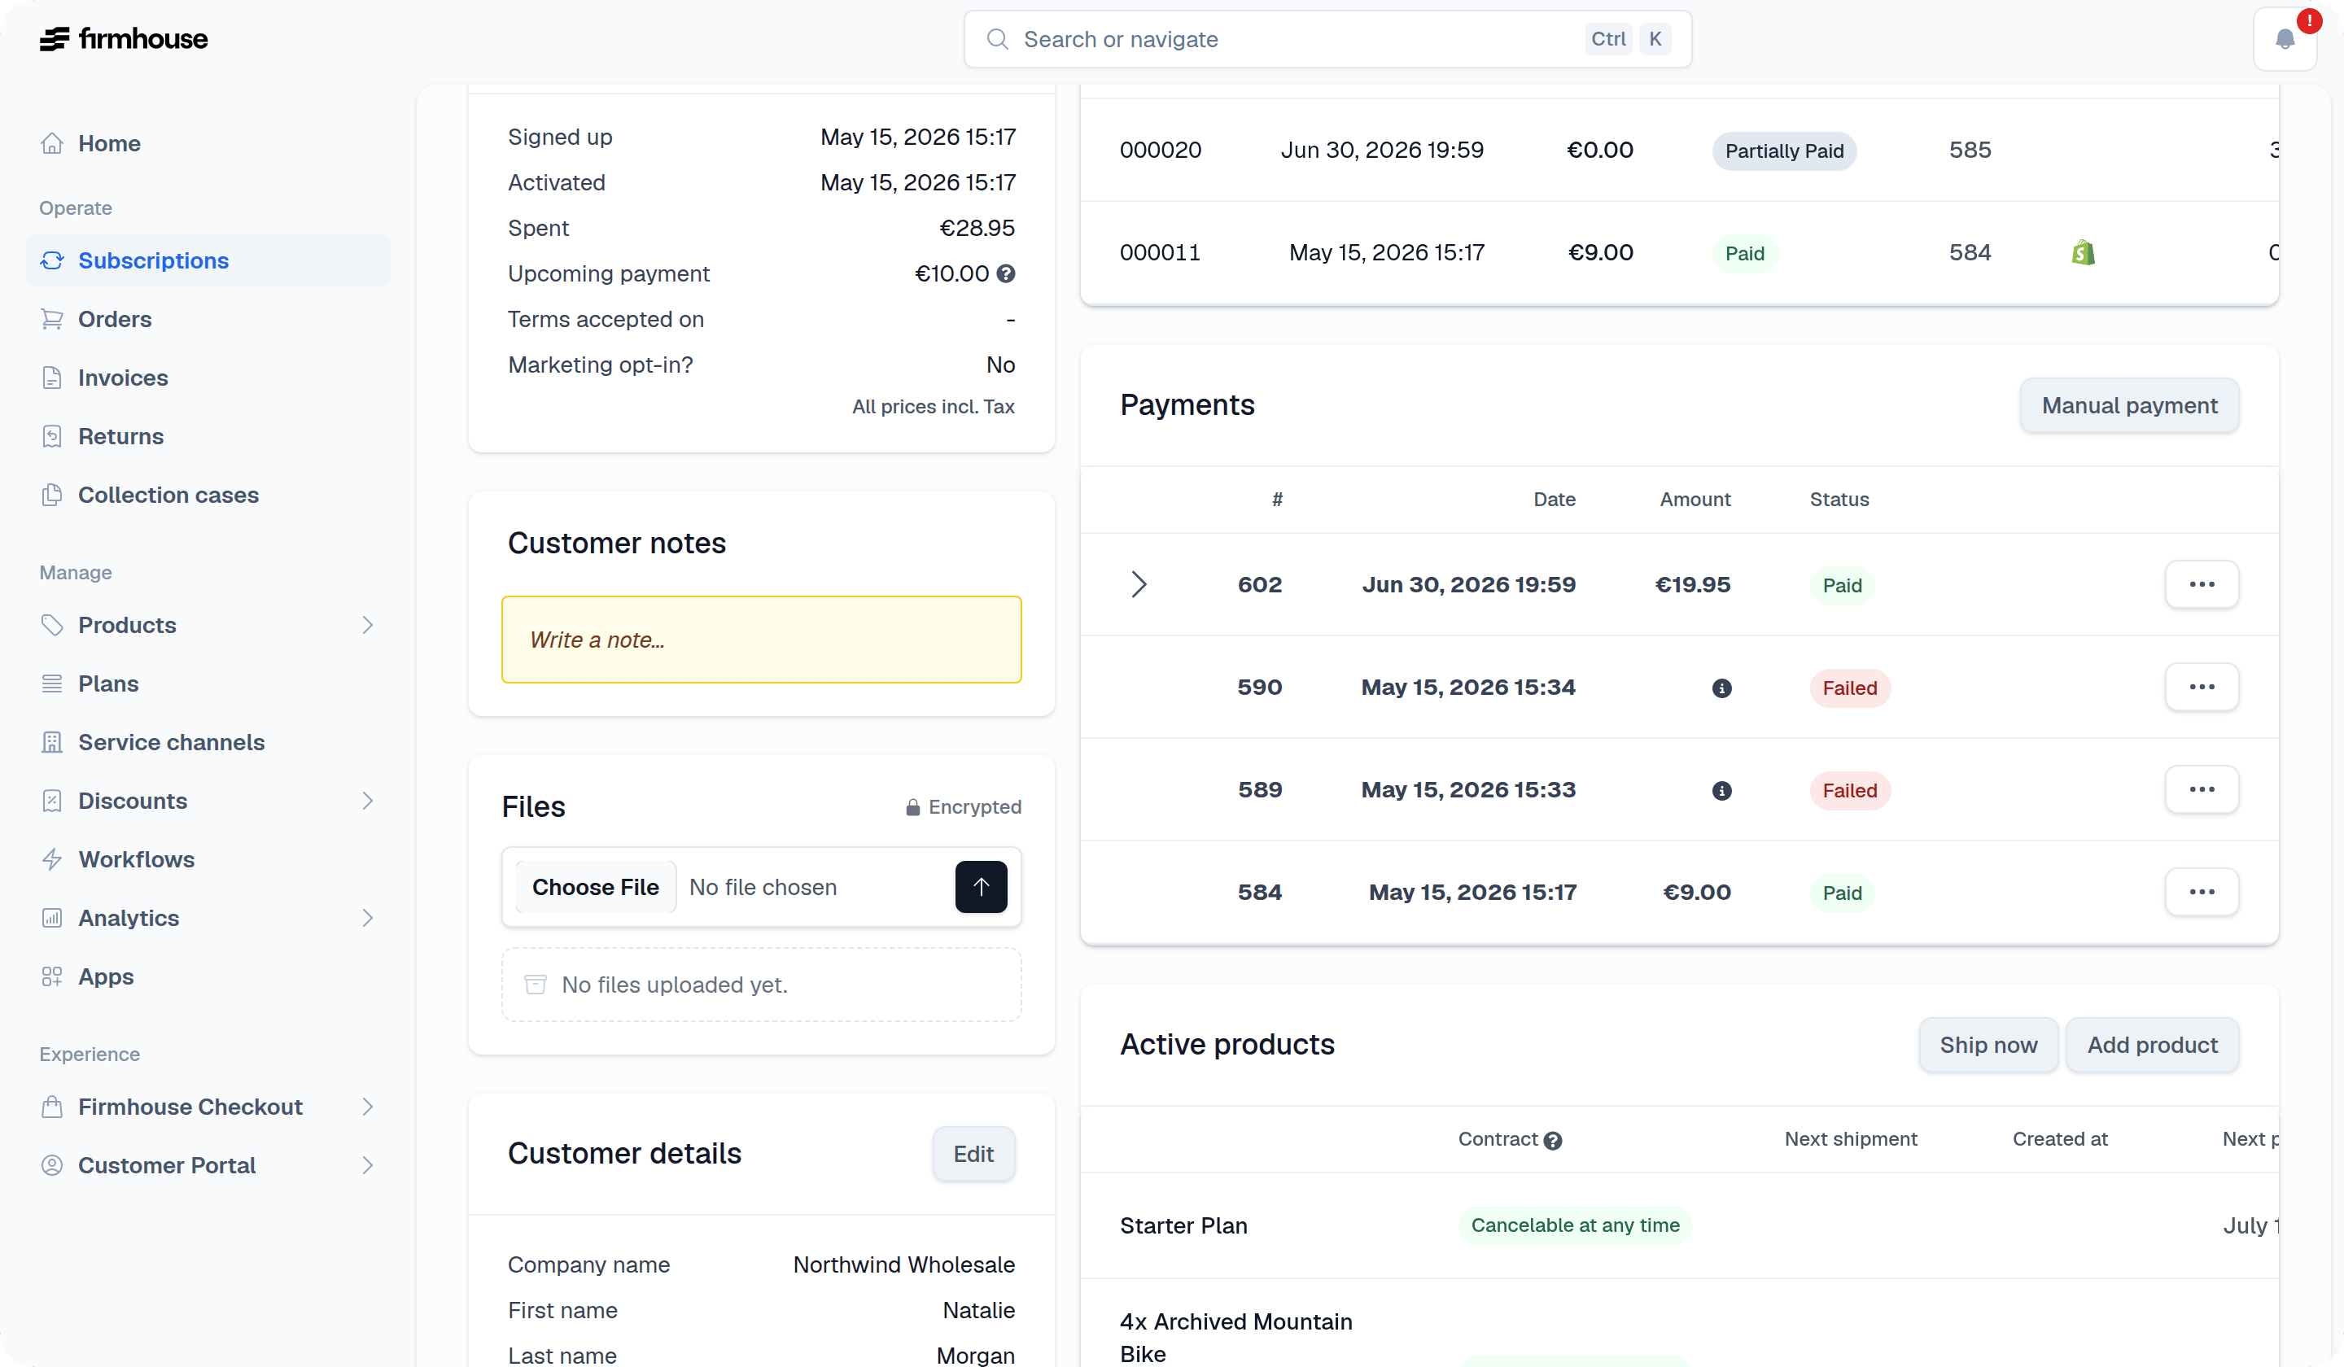The height and width of the screenshot is (1367, 2344).
Task: Click the Add product button
Action: pos(2153,1046)
